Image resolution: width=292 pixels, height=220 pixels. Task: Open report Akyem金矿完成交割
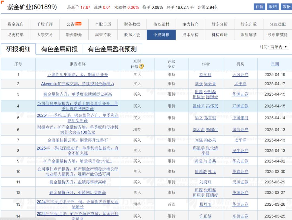[78, 84]
